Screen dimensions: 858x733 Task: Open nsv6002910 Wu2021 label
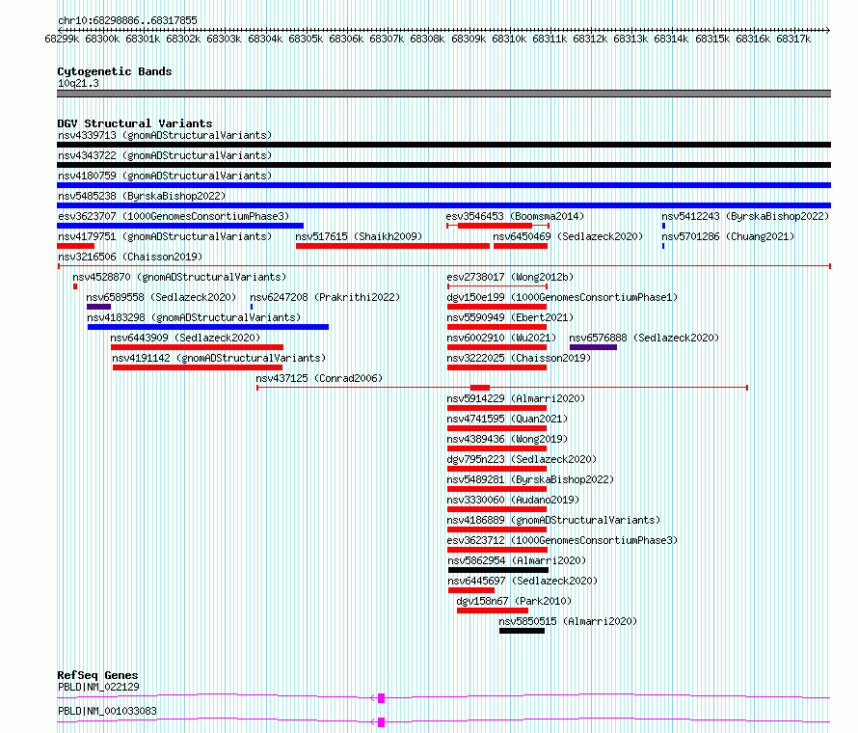click(501, 338)
